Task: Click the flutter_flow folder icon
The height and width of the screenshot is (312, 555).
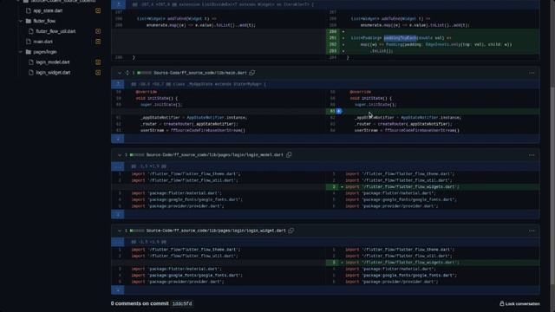Action: (29, 21)
